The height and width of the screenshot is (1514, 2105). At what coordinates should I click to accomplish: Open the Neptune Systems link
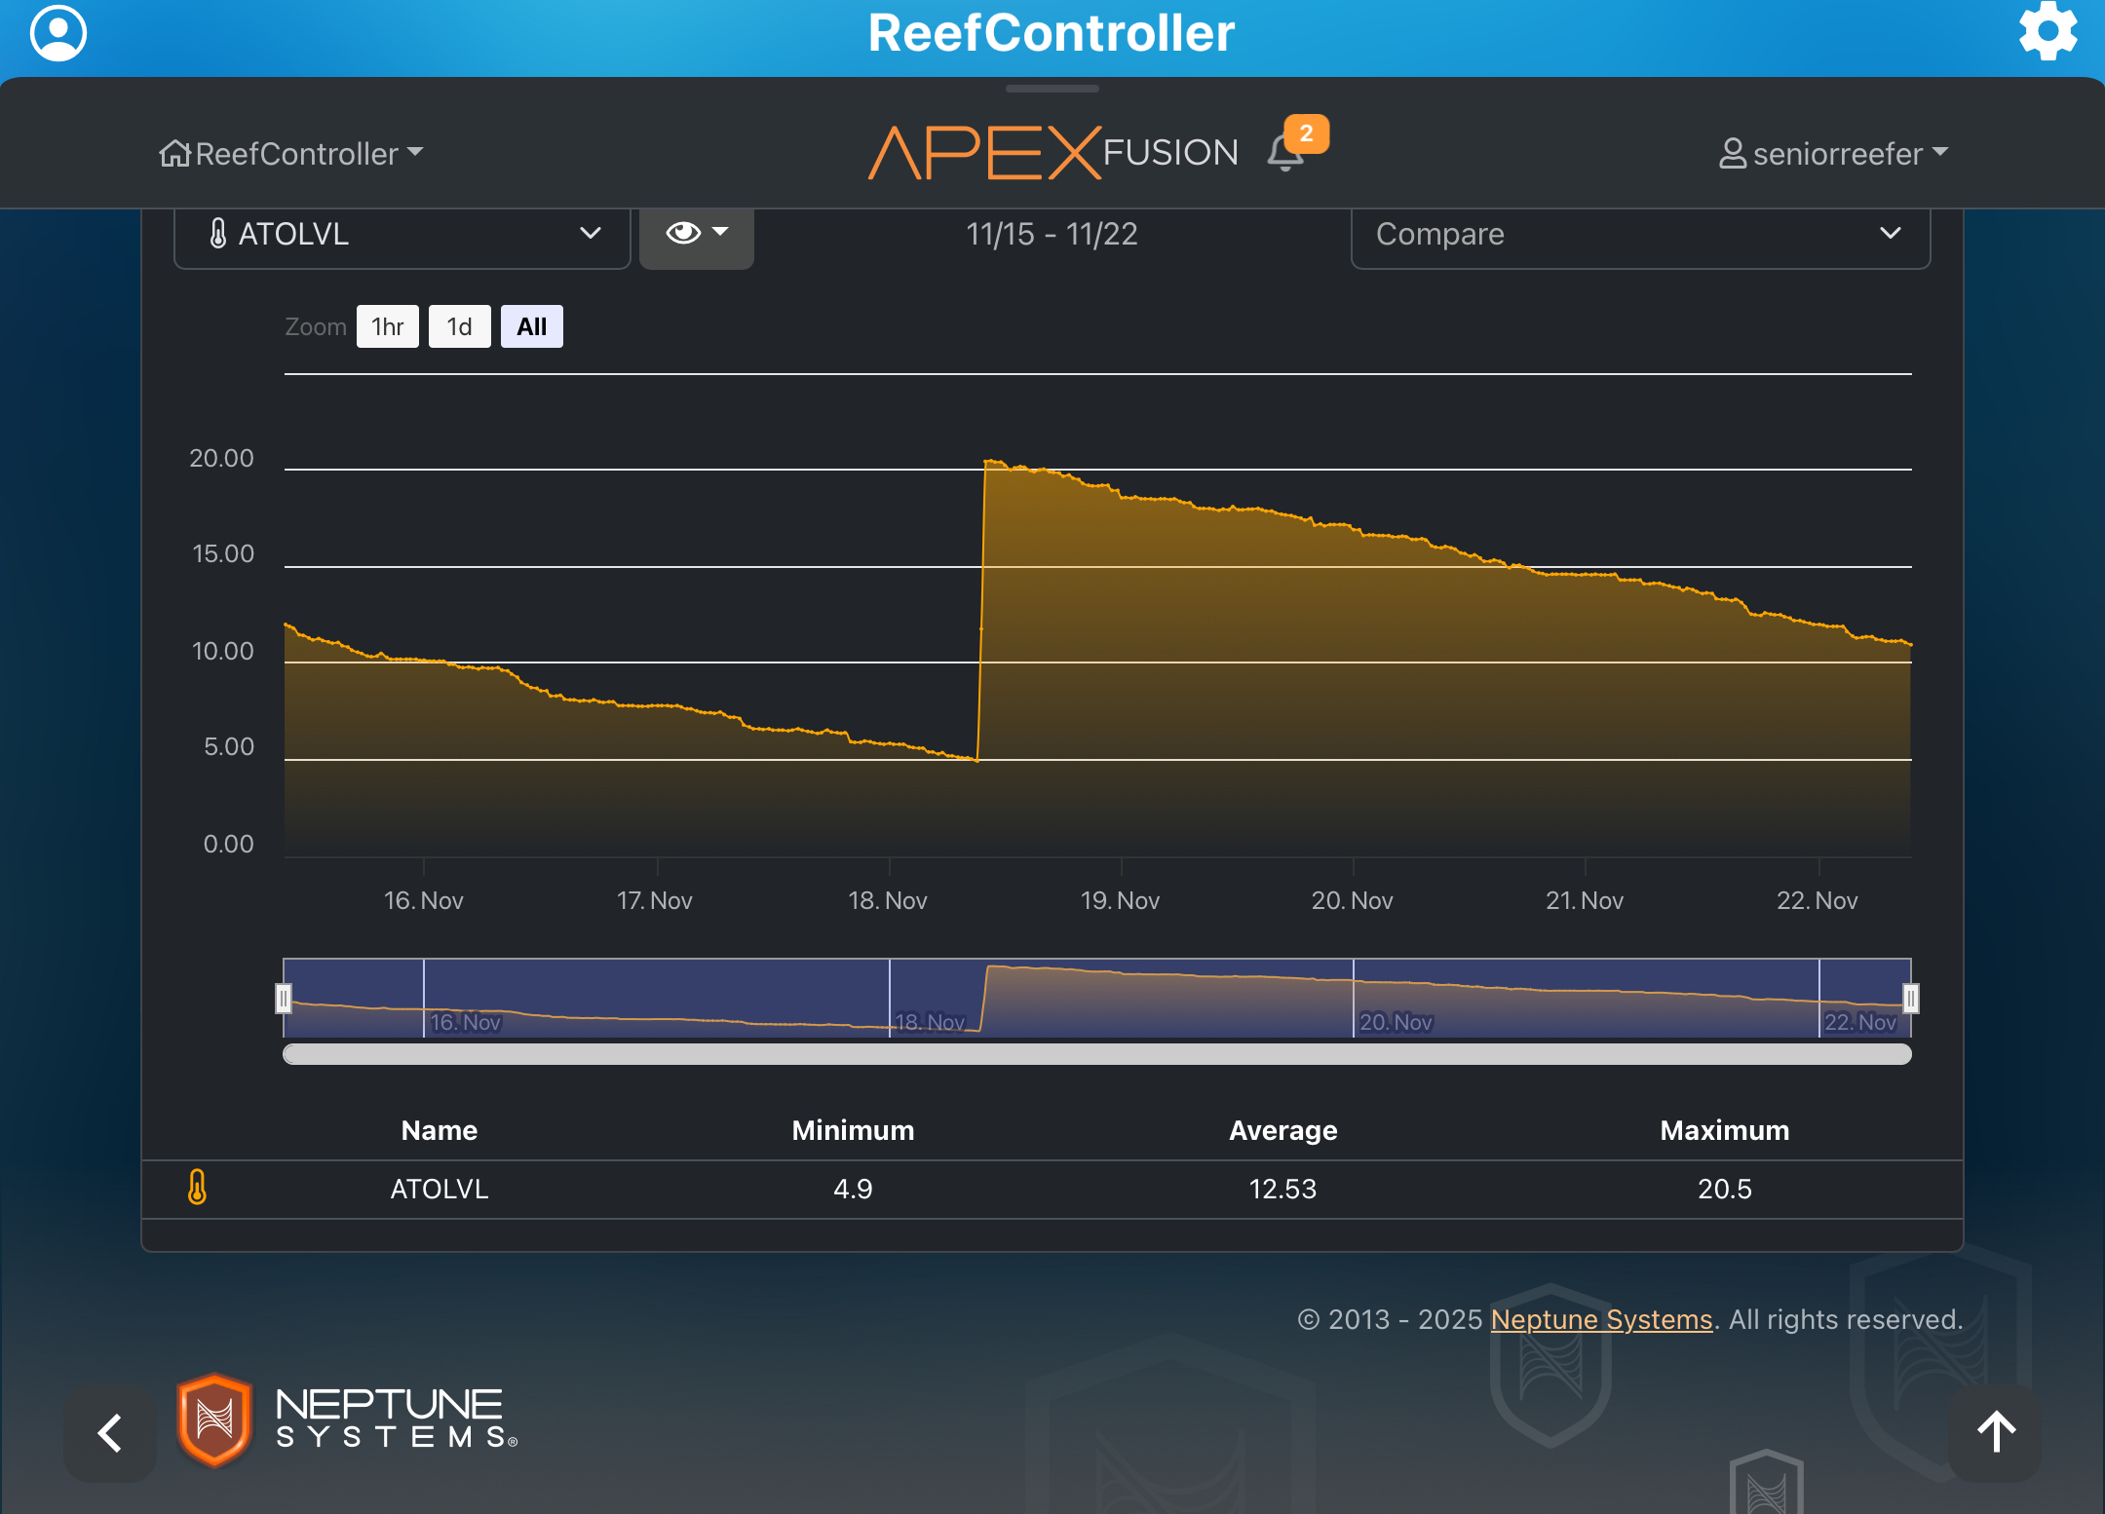pos(1601,1319)
